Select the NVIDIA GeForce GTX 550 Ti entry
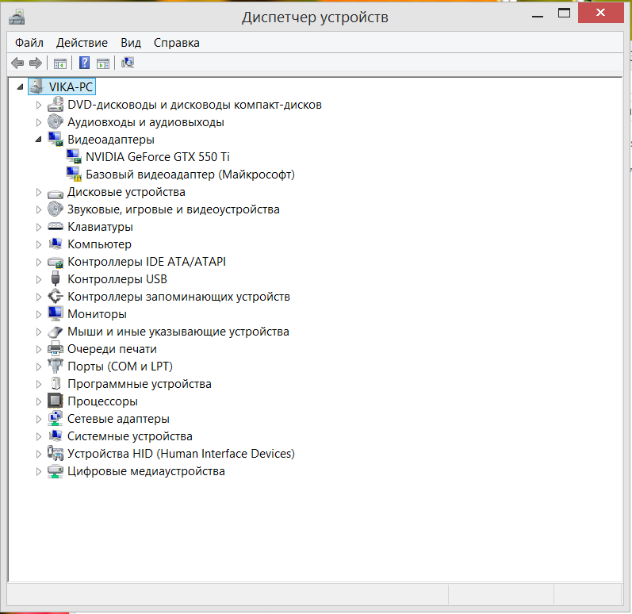 (x=158, y=157)
